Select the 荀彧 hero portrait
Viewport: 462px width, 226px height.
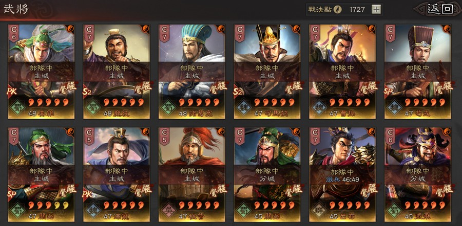tap(418, 72)
